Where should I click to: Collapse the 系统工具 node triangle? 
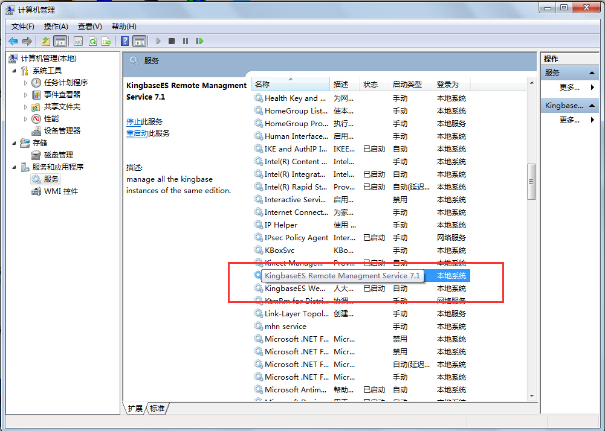[15, 71]
